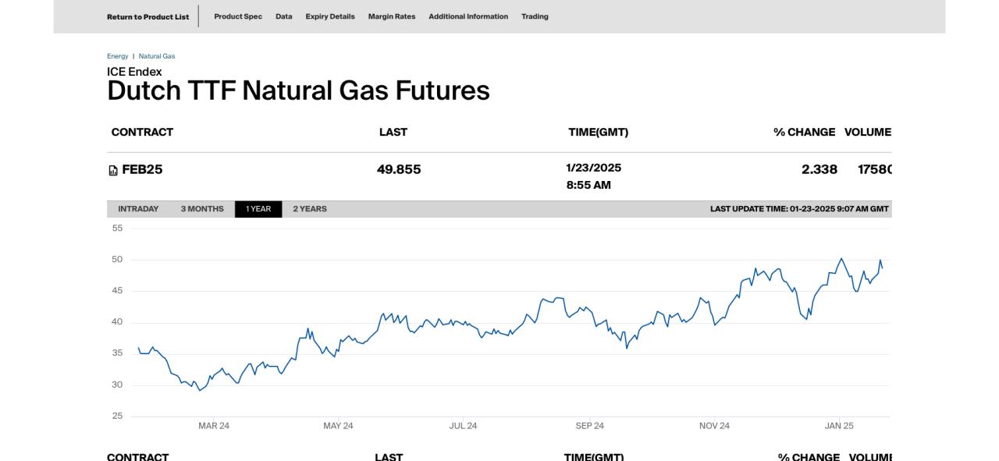This screenshot has height=461, width=999.
Task: Switch chart to Intraday view
Action: (x=138, y=209)
